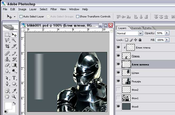Choose the Zoom magnifier tool

14,97
